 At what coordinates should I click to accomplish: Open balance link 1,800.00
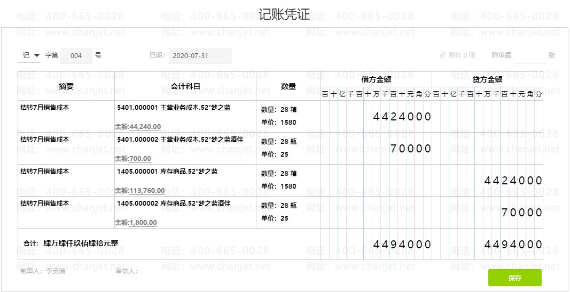tap(143, 222)
